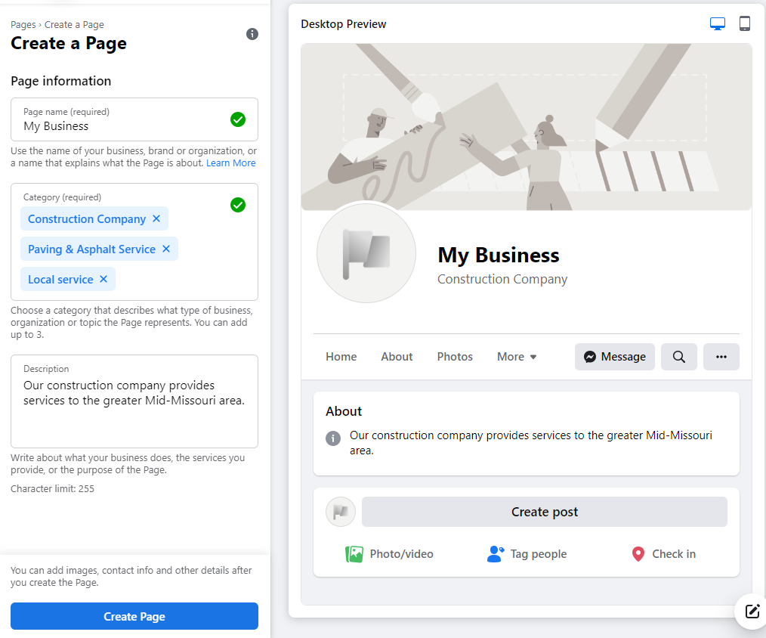Image resolution: width=766 pixels, height=638 pixels.
Task: Open the More dropdown on the preview
Action: (517, 356)
